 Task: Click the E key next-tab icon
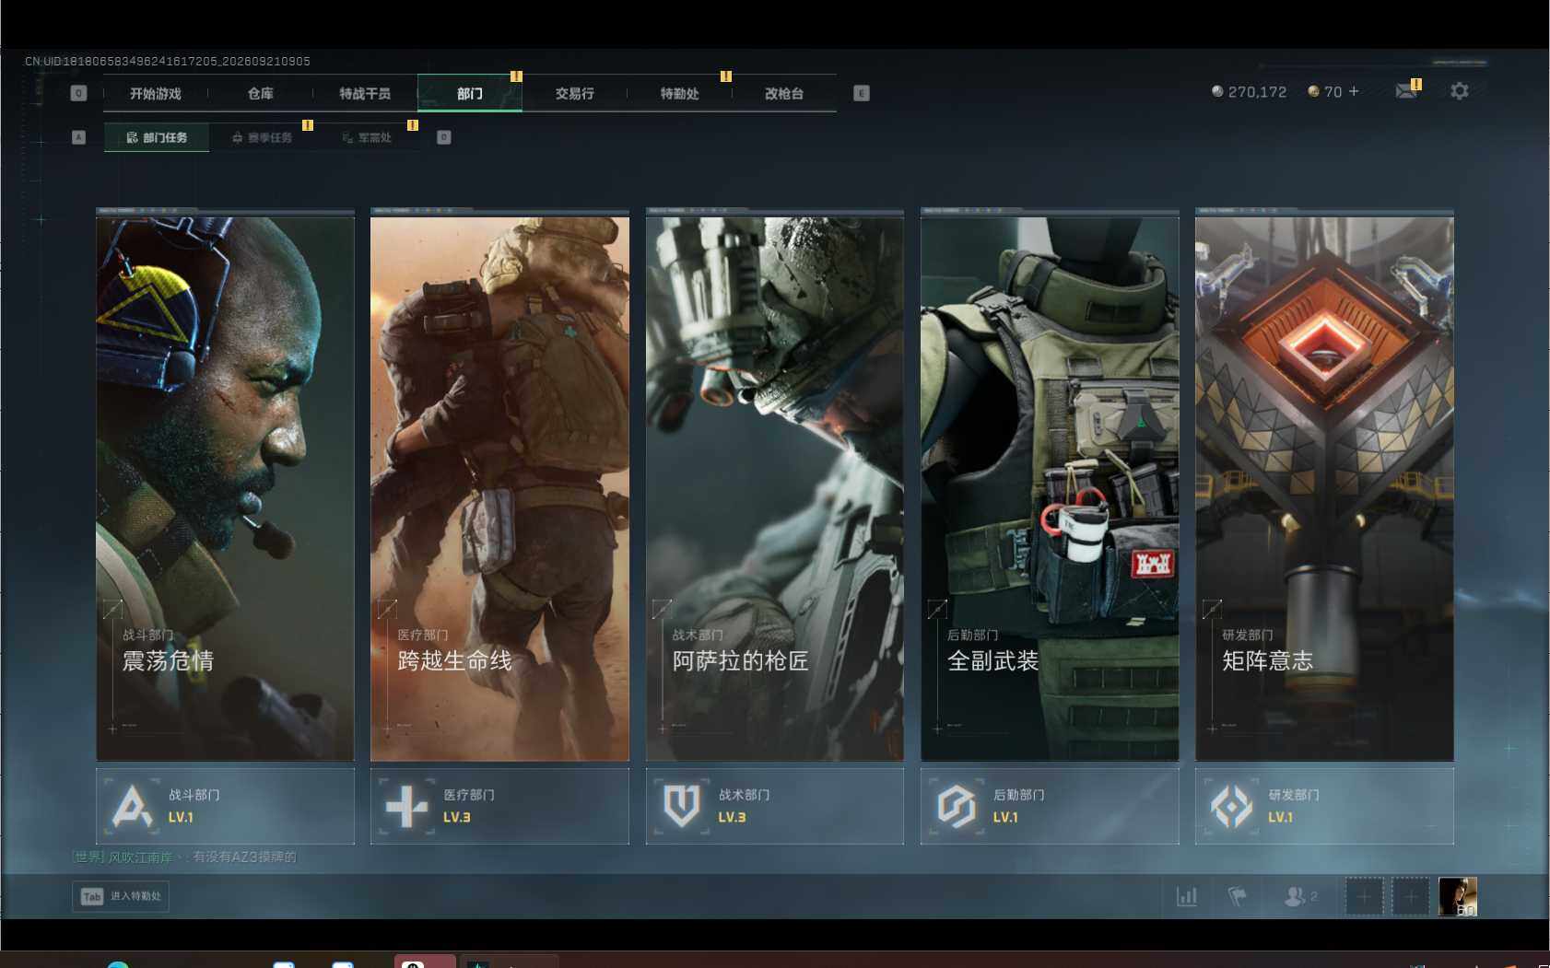[x=862, y=93]
